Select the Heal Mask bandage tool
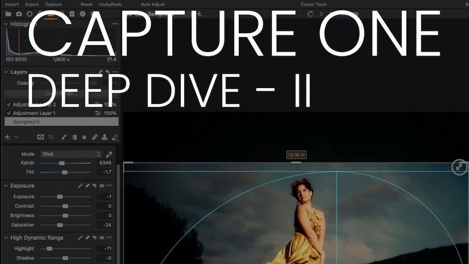 pyautogui.click(x=95, y=137)
